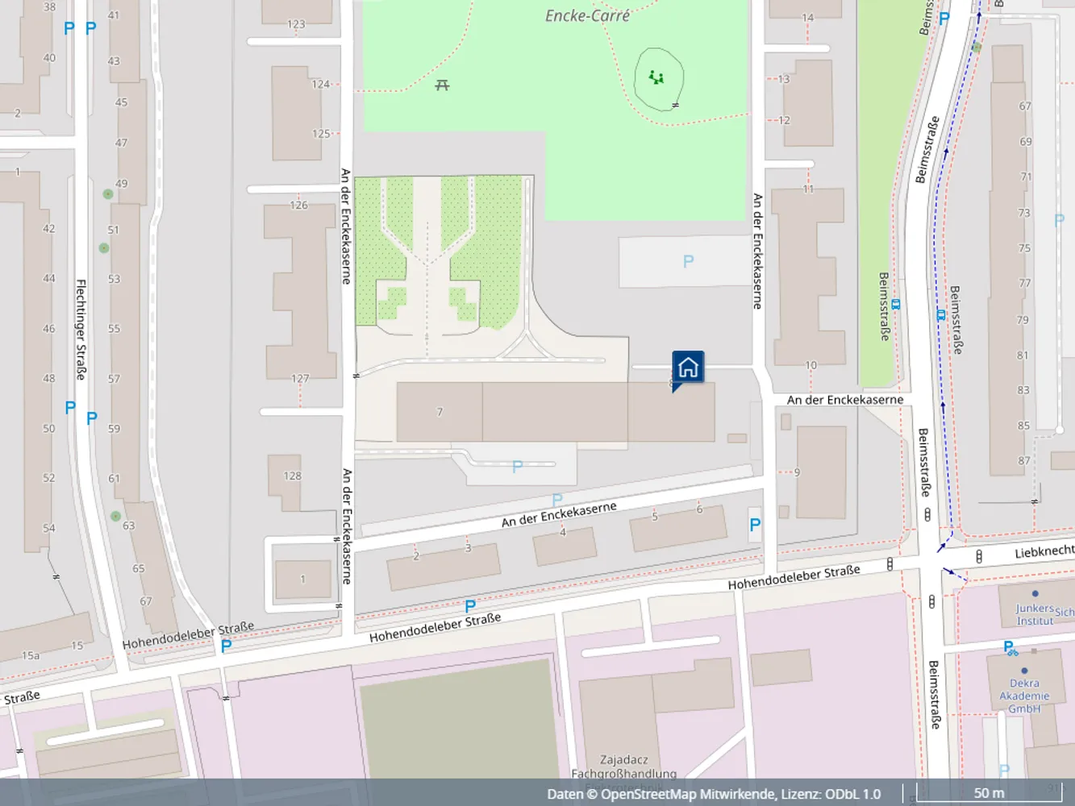The width and height of the screenshot is (1075, 806).
Task: Click the blue dot above Junkers Institut
Action: pyautogui.click(x=1035, y=594)
